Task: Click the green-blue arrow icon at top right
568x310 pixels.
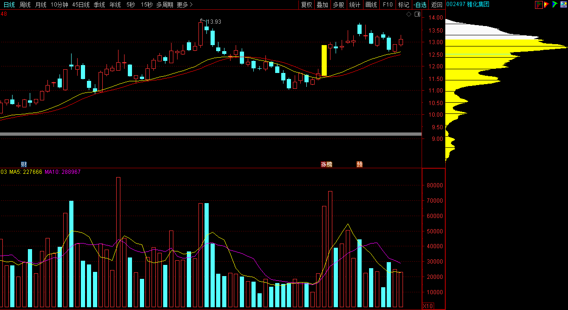Action: tap(555, 5)
